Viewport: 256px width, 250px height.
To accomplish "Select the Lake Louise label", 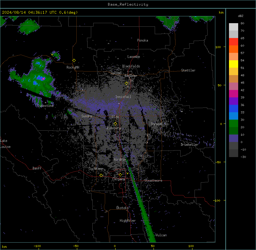I will [5, 144].
